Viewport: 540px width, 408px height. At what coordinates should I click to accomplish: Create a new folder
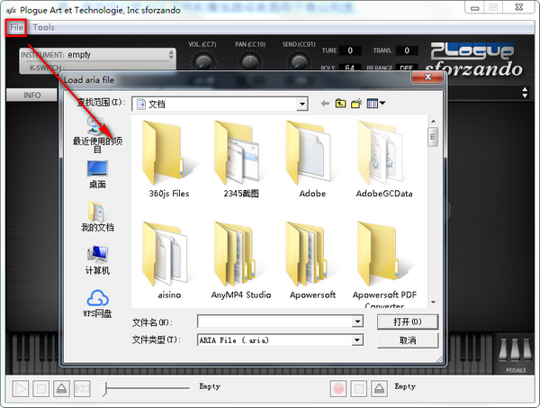(356, 104)
